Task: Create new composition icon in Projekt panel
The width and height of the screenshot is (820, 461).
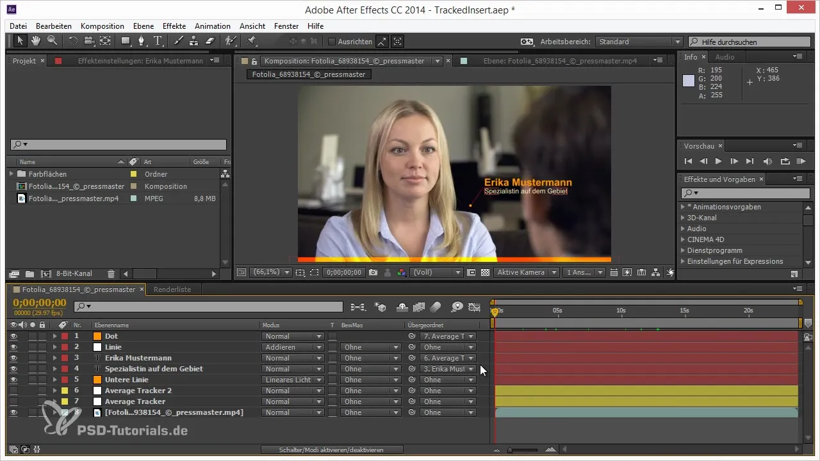Action: coord(45,273)
